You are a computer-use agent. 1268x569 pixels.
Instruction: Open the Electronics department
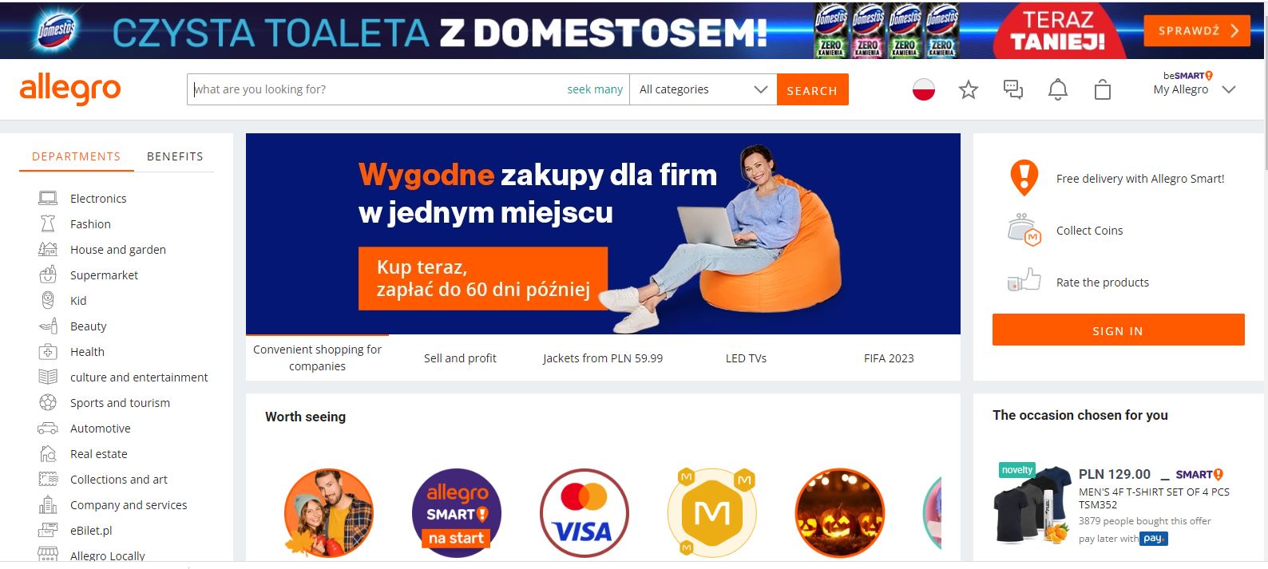pos(98,199)
